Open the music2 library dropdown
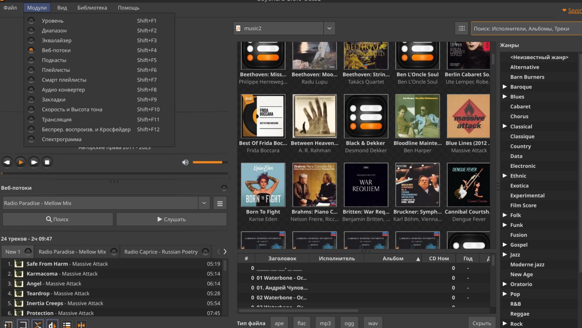582x328 pixels. point(330,28)
